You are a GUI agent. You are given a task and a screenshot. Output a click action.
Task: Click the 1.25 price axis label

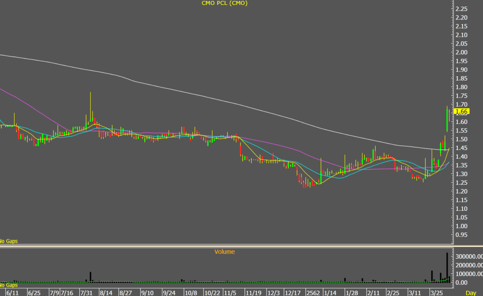click(461, 182)
